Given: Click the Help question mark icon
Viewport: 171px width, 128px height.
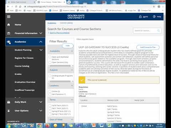Looking at the screenshot, I should click(x=154, y=17).
